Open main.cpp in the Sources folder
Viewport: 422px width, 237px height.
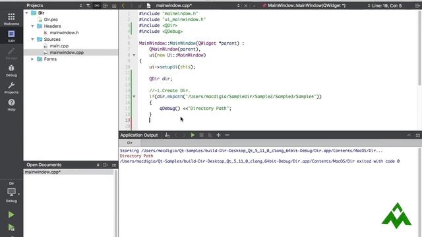[x=59, y=46]
